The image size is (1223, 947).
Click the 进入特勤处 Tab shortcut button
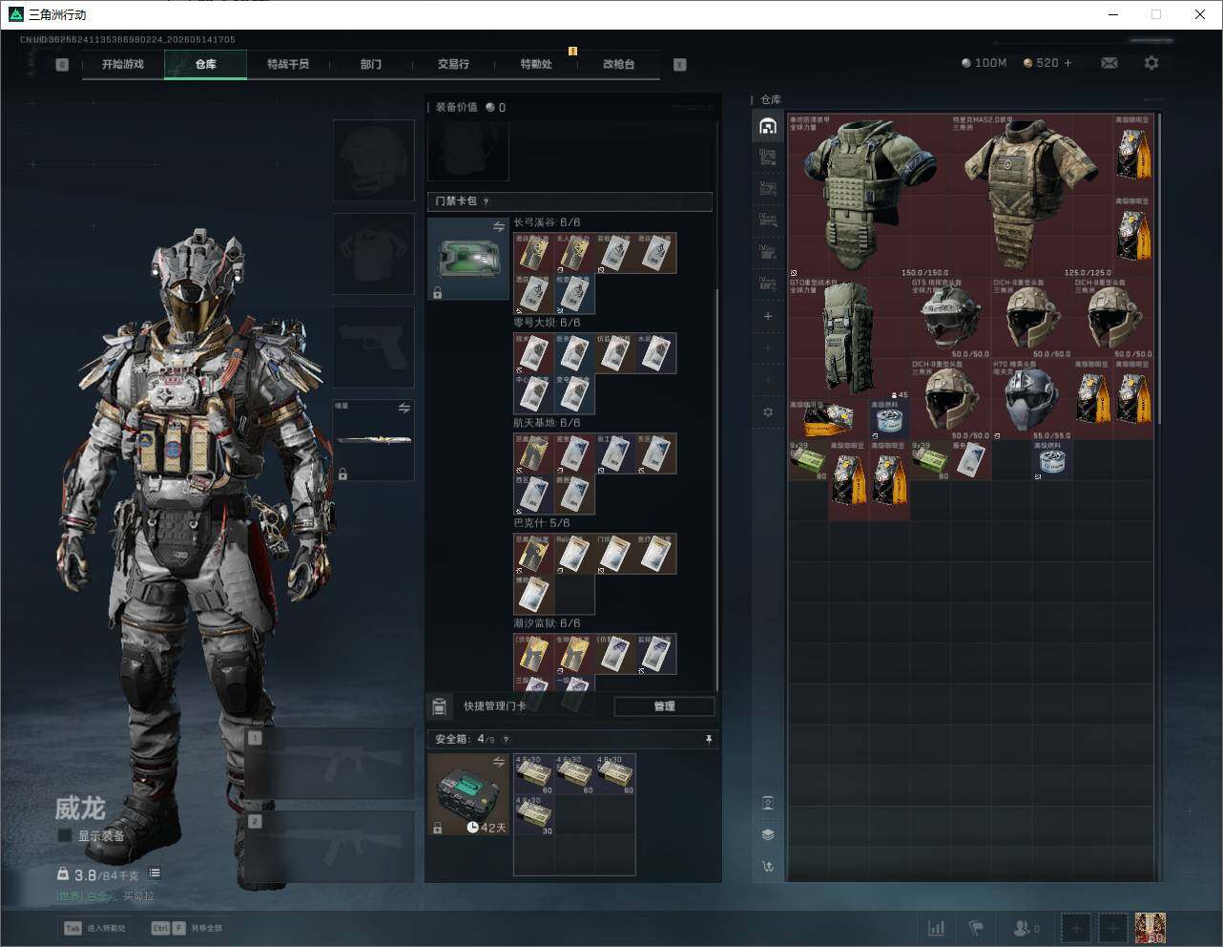95,928
